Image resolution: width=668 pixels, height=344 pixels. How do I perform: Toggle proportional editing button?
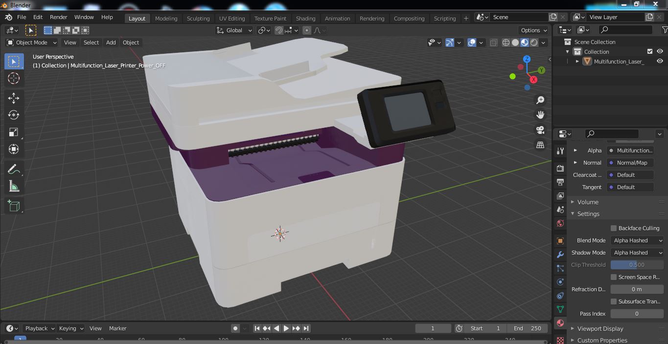tap(307, 30)
